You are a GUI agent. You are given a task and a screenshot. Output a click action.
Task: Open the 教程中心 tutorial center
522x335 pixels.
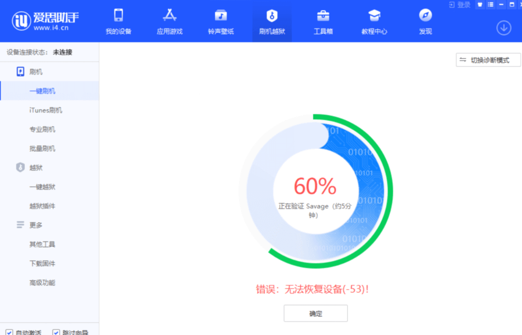(x=374, y=21)
